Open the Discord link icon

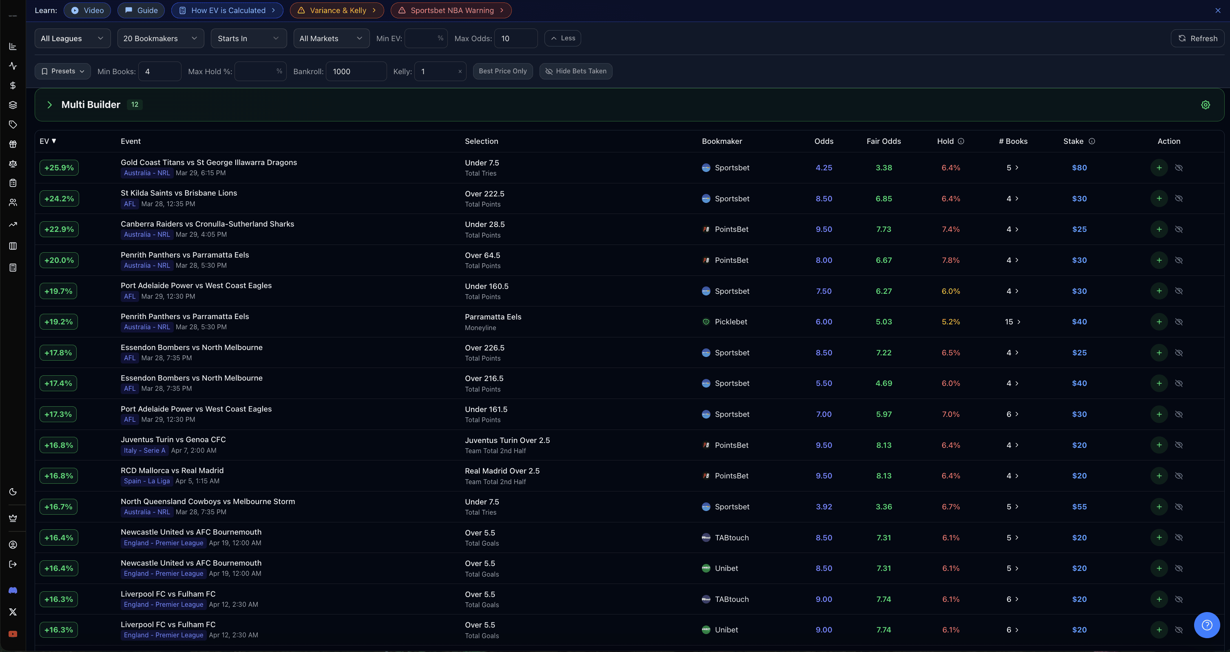coord(13,590)
